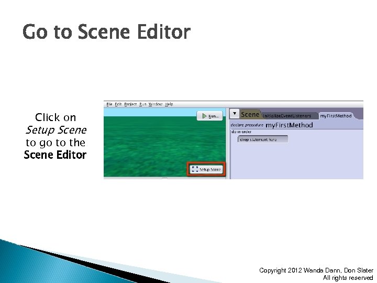Screen dimensions: 377x283
Task: Open the Project menu
Action: [x=130, y=104]
